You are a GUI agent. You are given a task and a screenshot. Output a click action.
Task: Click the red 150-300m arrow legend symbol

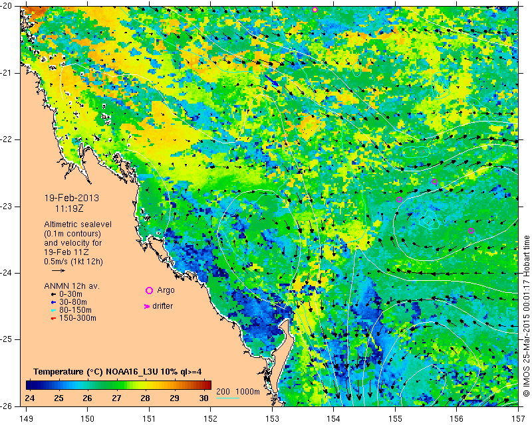(53, 319)
